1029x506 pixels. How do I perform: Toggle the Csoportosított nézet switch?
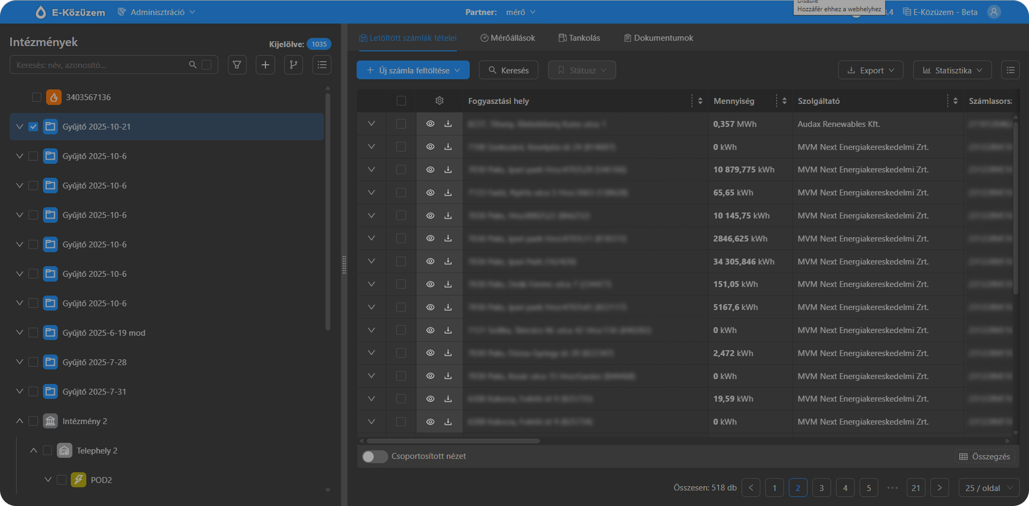[x=374, y=456]
